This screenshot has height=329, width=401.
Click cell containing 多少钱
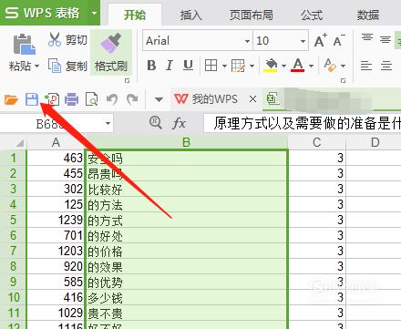tap(186, 297)
